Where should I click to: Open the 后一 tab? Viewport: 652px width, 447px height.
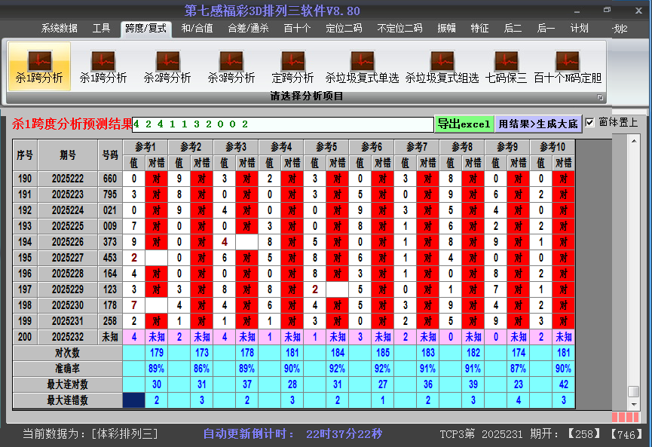click(546, 29)
